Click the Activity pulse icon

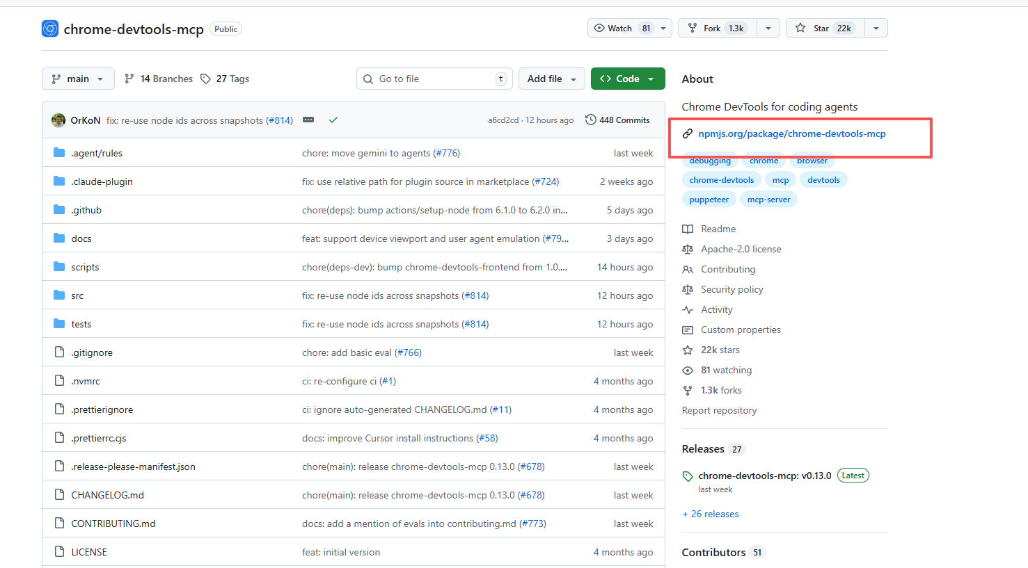tap(688, 309)
